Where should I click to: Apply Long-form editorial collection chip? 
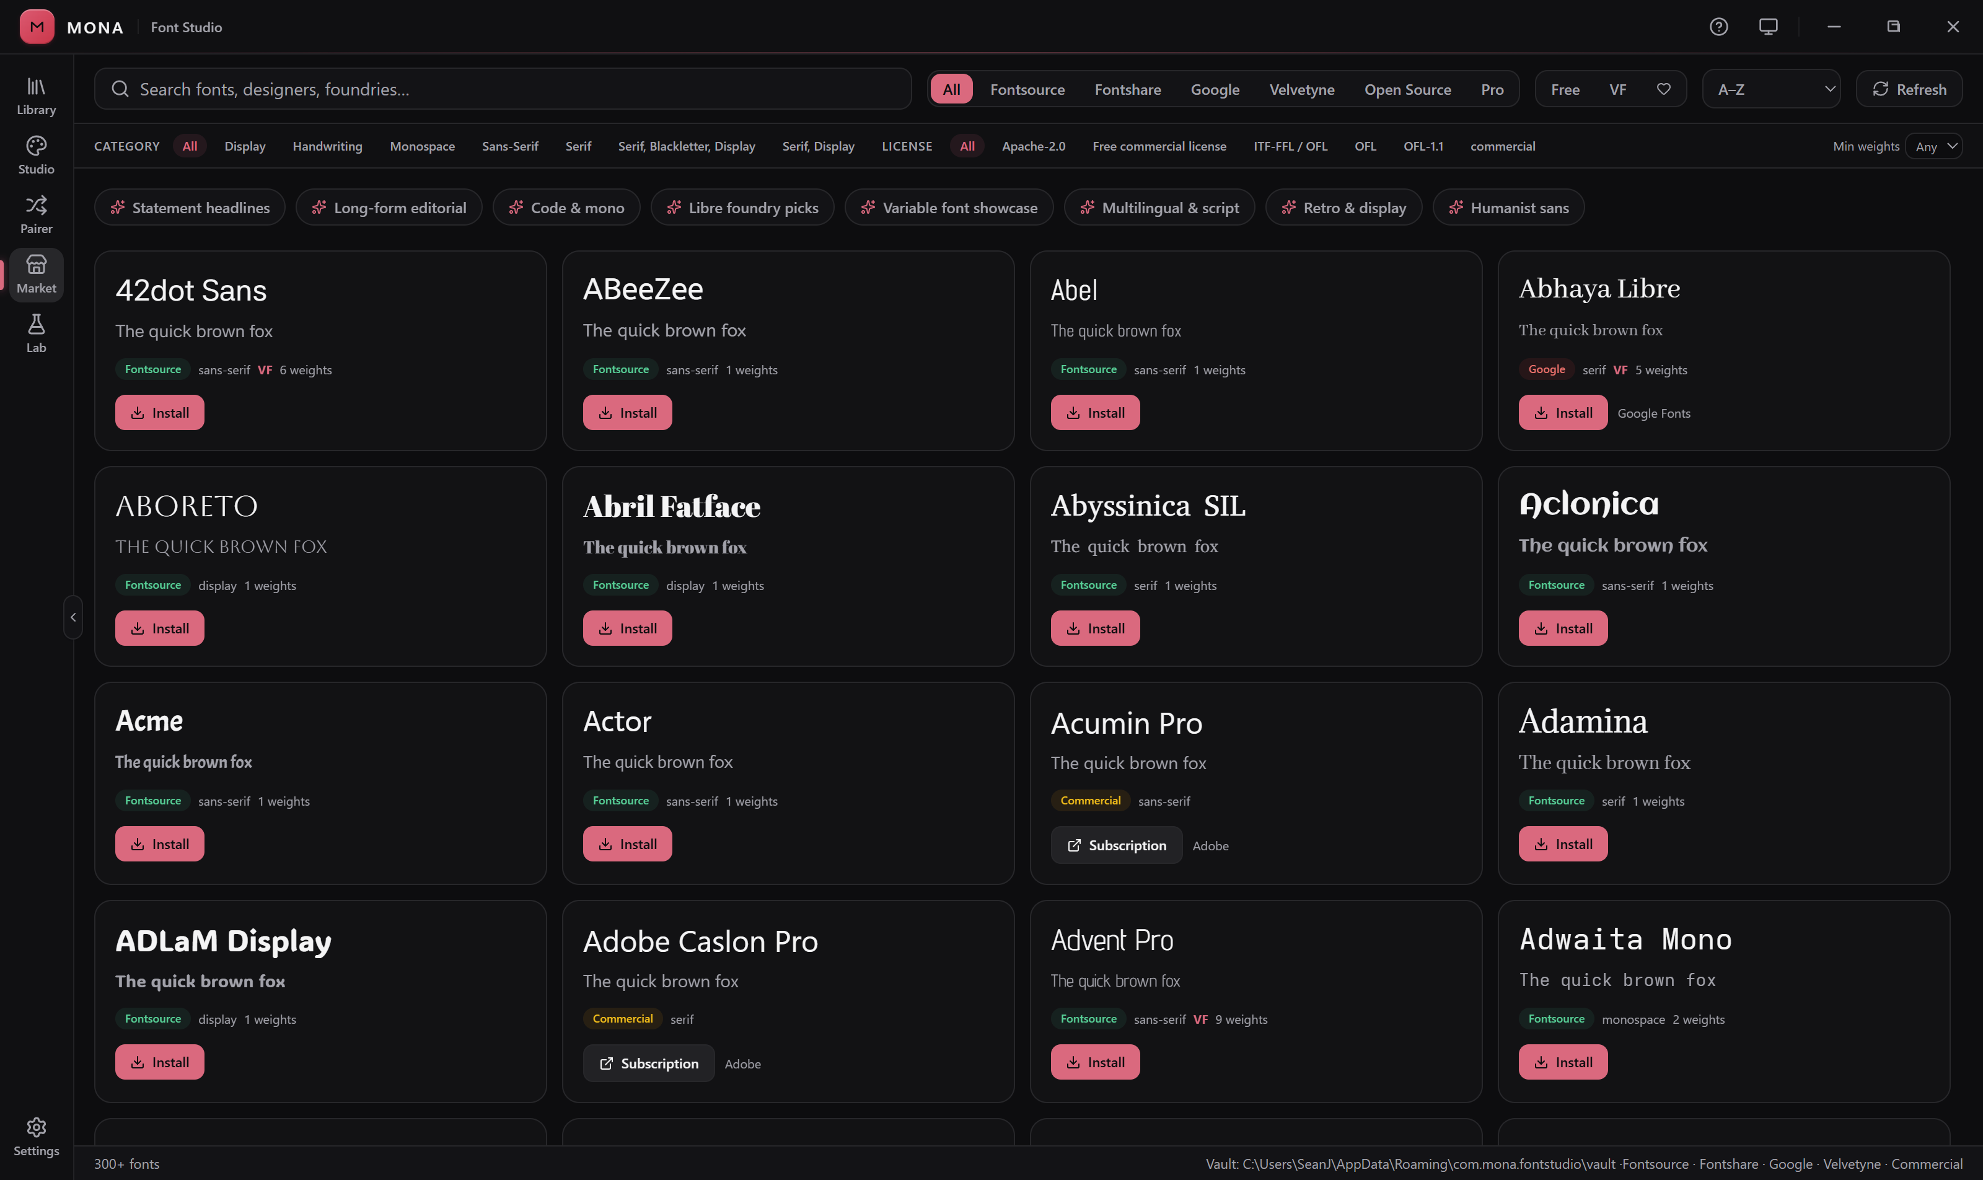point(389,208)
